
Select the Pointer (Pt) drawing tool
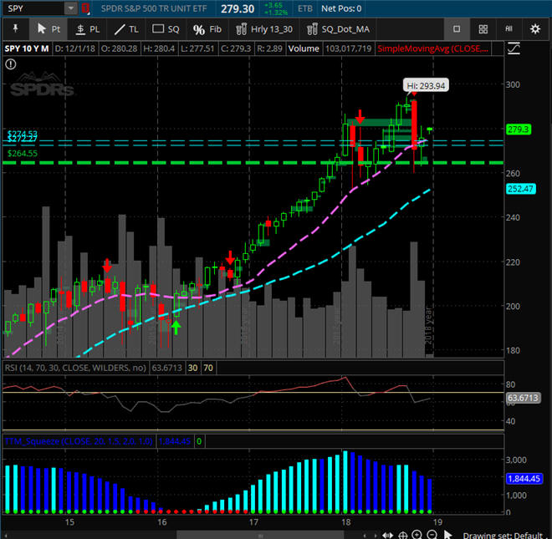48,28
